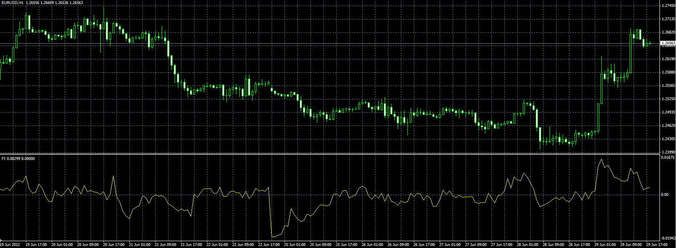Click the 25 Jun 01:00 time label
Screen dimensions: 676x248
295,245
